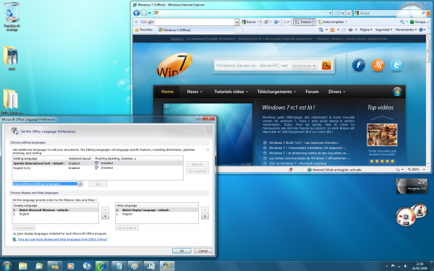Open the recent pages arrow beside forward

click(x=150, y=13)
